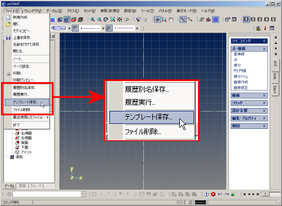Click the zoom out magnifier icon
Image resolution: width=282 pixels, height=206 pixels.
pyautogui.click(x=99, y=20)
